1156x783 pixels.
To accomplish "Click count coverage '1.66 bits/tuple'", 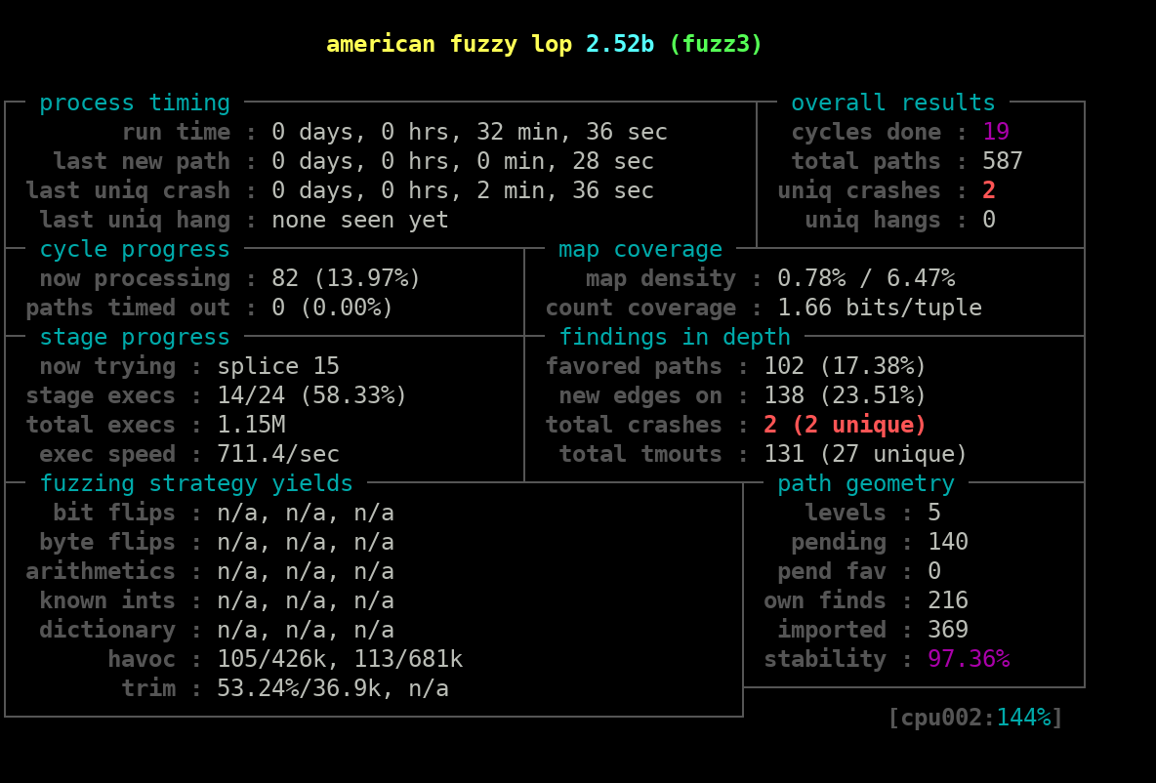I will coord(879,308).
